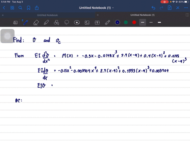Image resolution: width=190 pixels, height=142 pixels.
Task: Select the Pen tool
Action: [26, 22]
